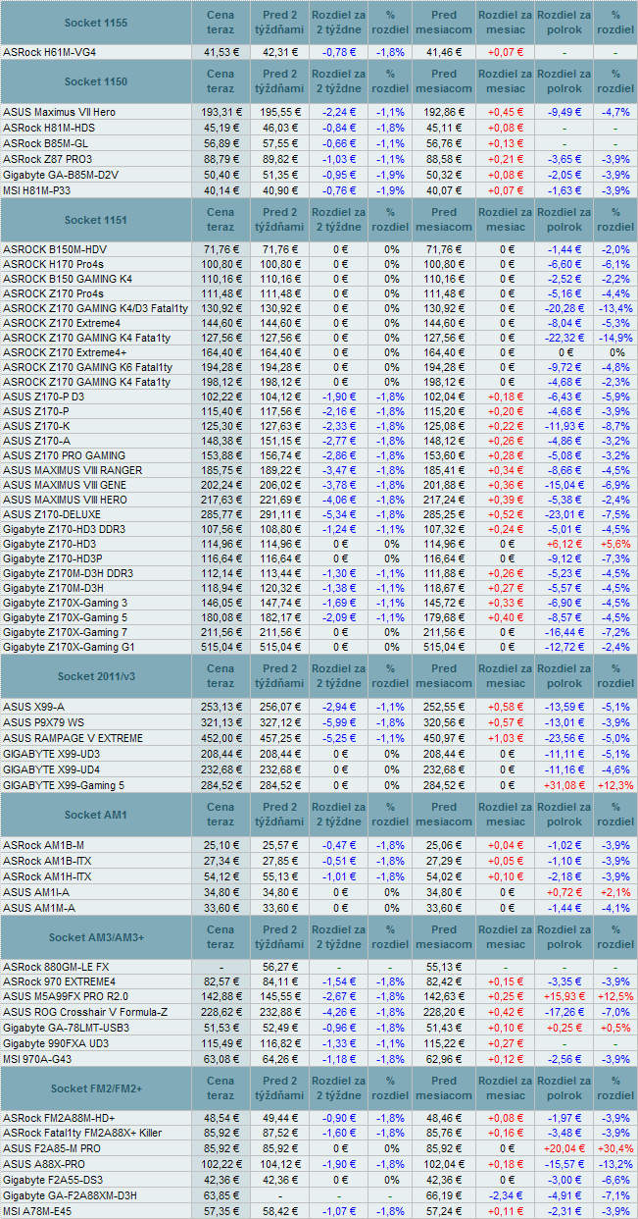The image size is (638, 1219).
Task: Click the ASUS Z170-K product name
Action: [x=36, y=426]
